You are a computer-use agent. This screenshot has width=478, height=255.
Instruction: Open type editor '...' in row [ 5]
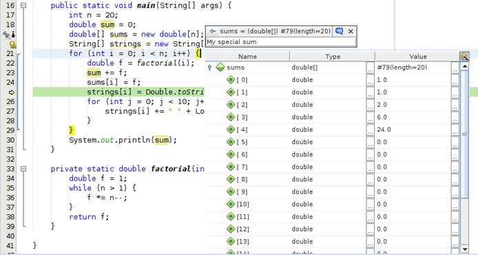click(370, 142)
